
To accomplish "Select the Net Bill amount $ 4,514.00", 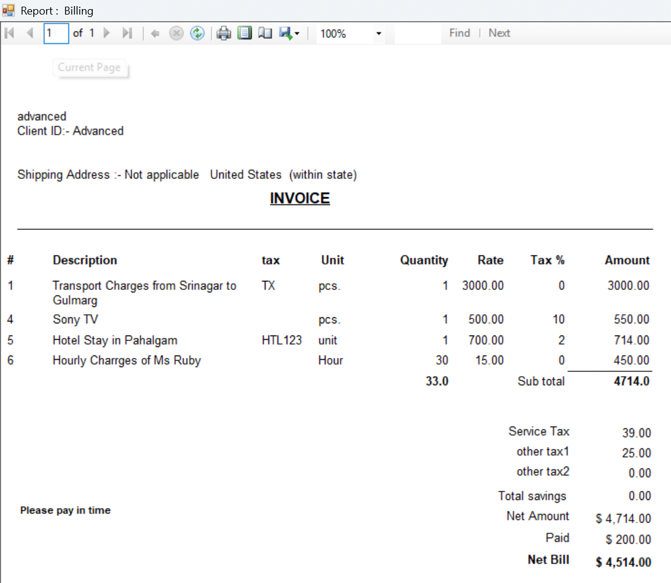I will click(623, 562).
